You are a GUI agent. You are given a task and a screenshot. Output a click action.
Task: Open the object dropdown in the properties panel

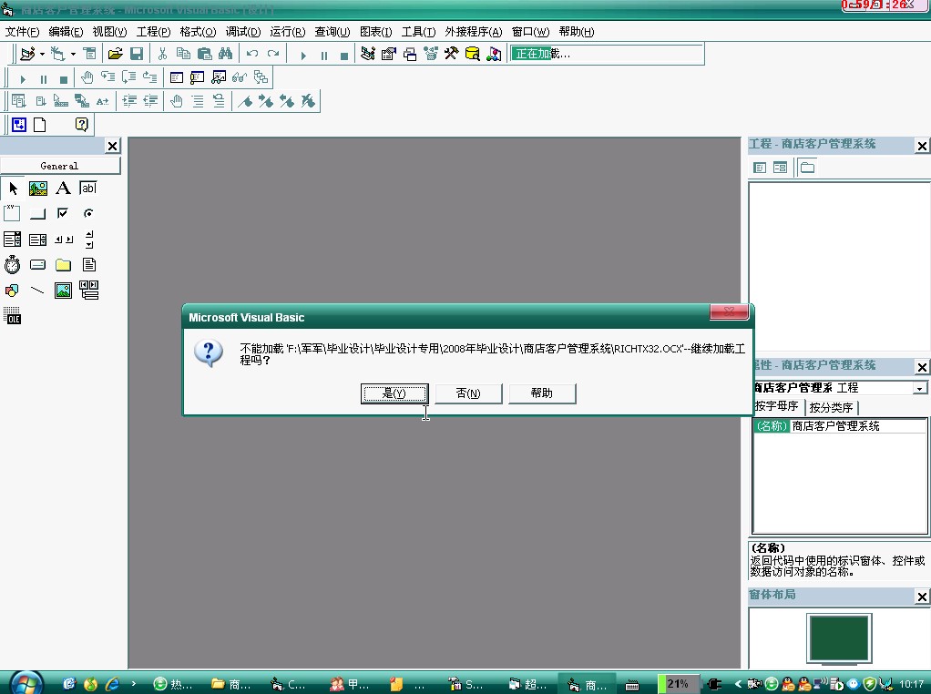920,388
